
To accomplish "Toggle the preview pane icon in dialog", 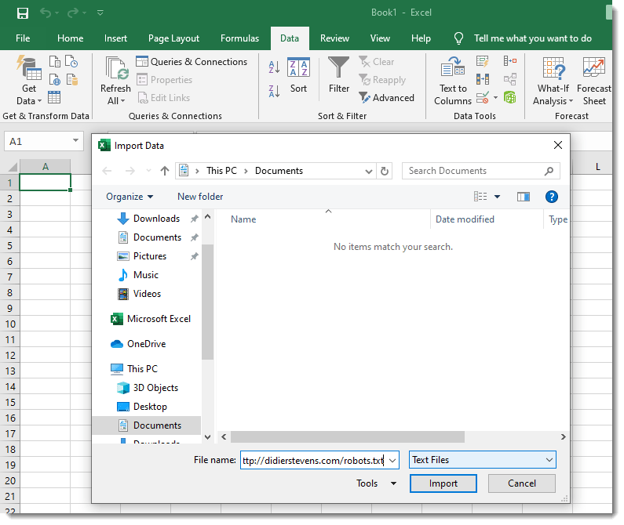I will (x=524, y=197).
